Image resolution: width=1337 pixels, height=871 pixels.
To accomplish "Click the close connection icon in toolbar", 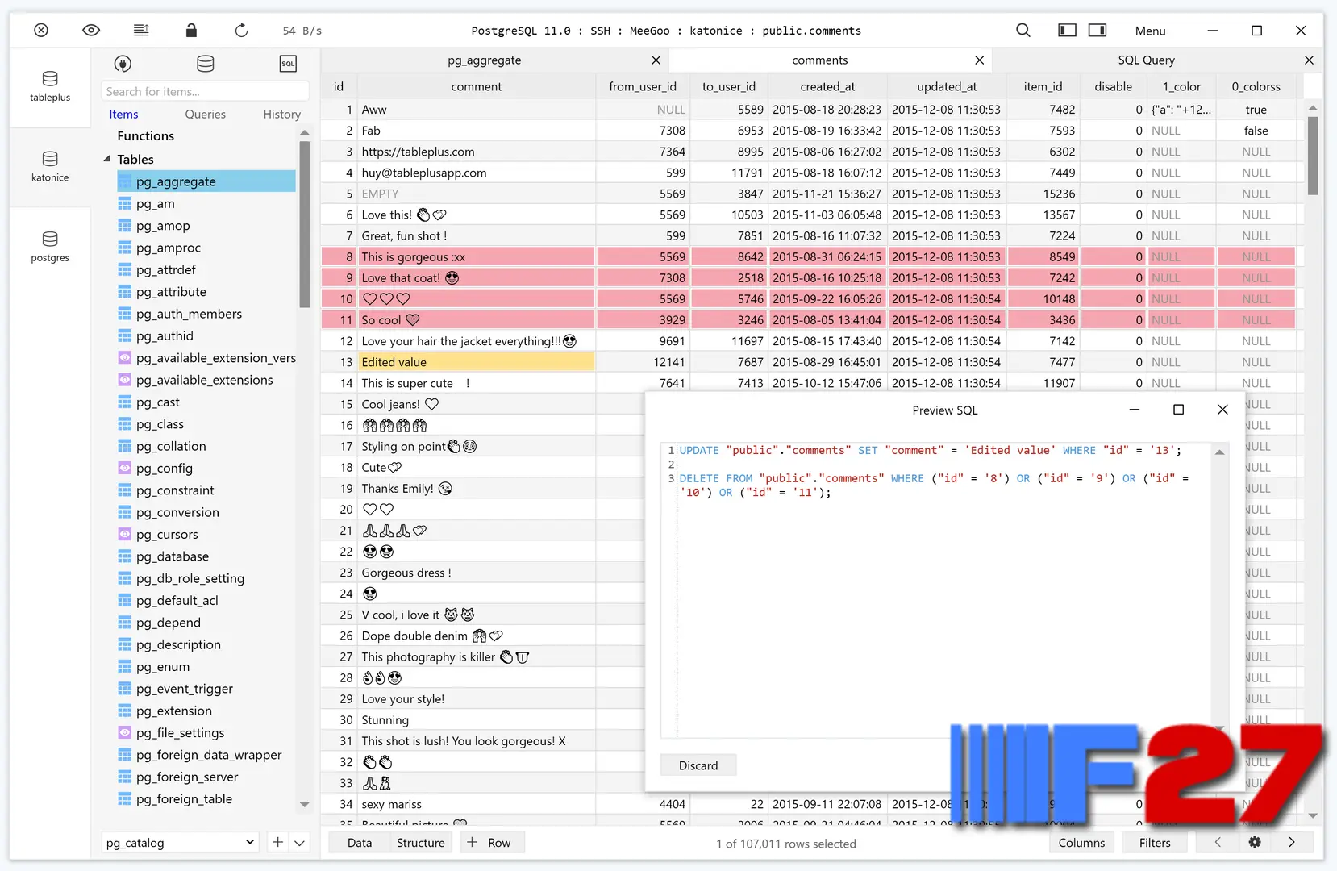I will point(41,31).
